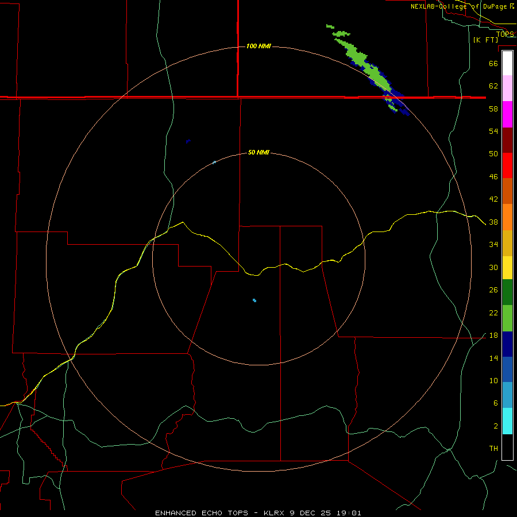Click the 58 legend value
Screen dimensions: 517x517
[x=493, y=109]
